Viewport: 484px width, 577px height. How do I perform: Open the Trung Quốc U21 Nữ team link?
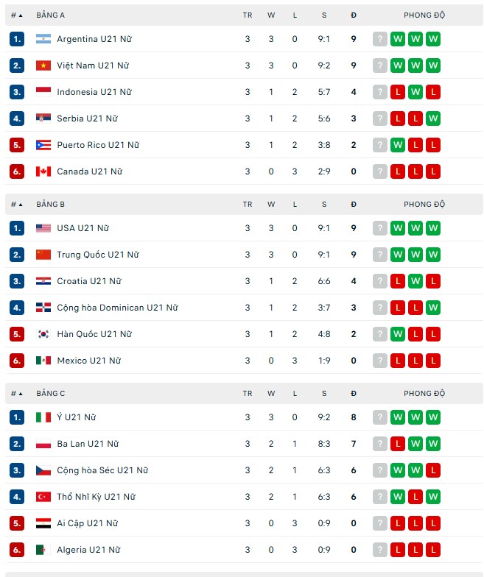pyautogui.click(x=97, y=255)
